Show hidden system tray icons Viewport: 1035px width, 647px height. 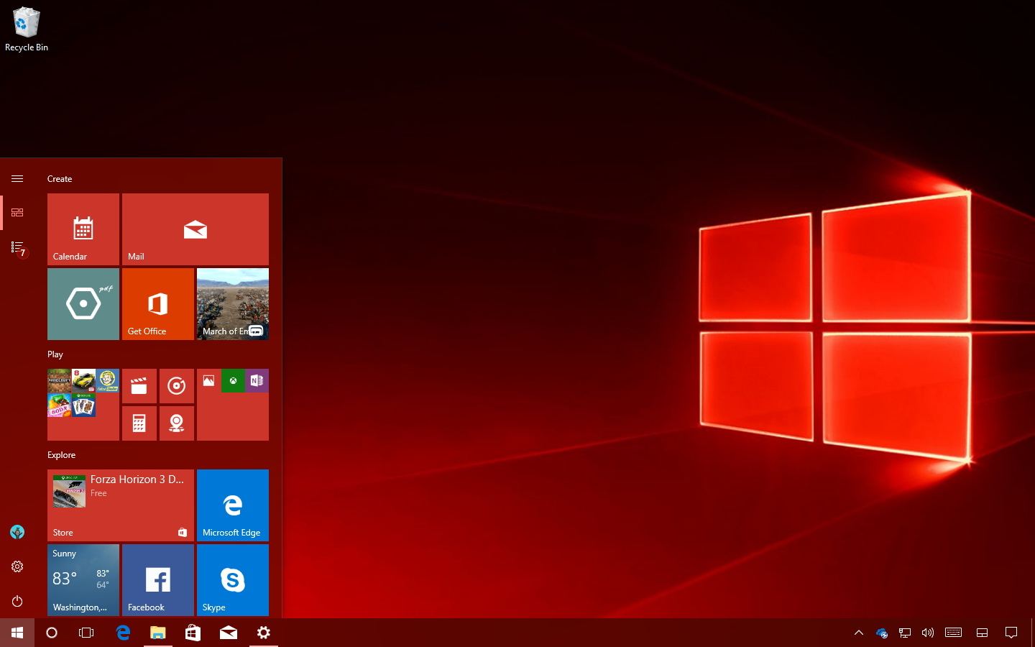[x=859, y=633]
